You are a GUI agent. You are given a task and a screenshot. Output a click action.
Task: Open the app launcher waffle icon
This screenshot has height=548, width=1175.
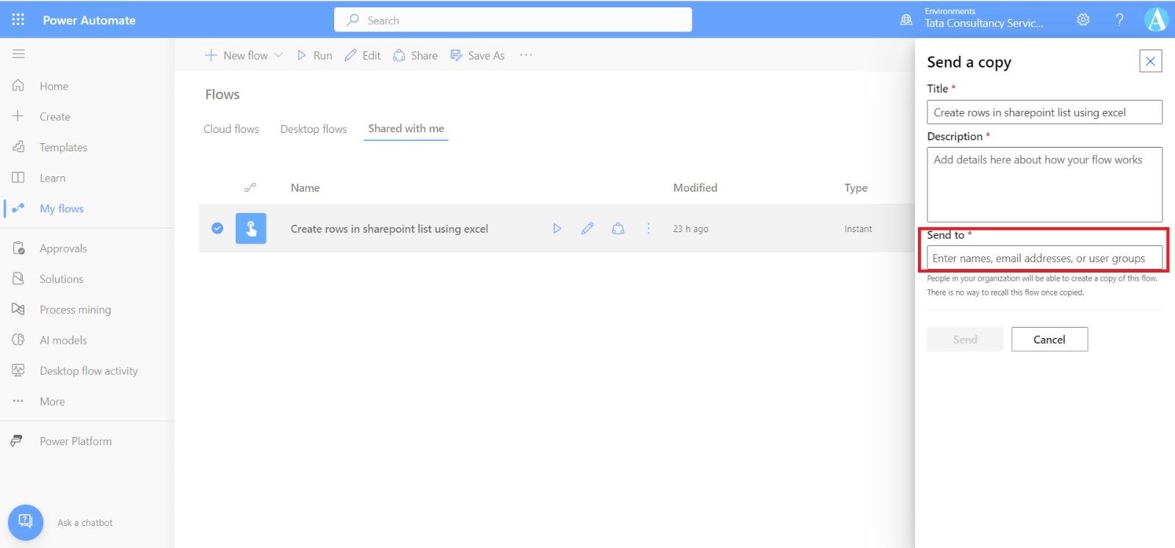(x=18, y=20)
